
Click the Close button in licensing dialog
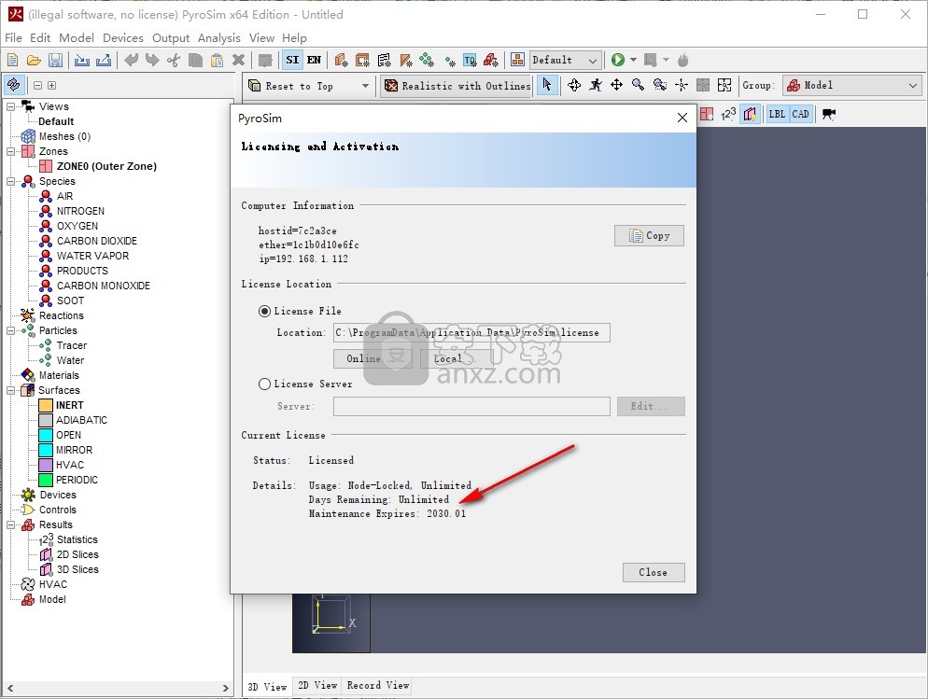pyautogui.click(x=654, y=572)
